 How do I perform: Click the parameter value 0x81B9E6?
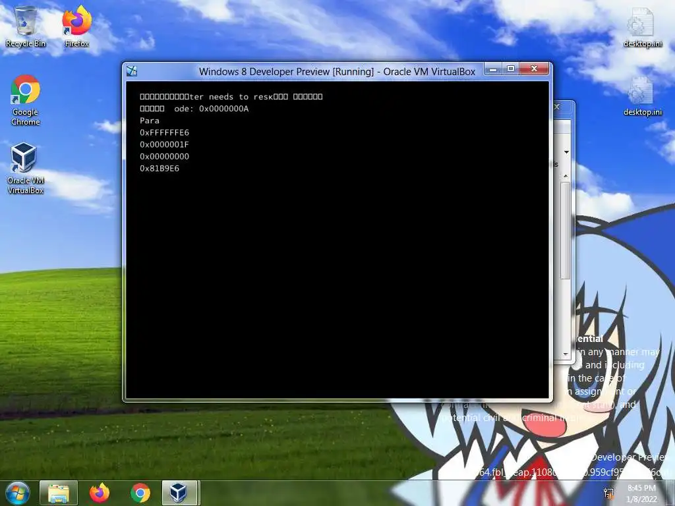(x=160, y=169)
